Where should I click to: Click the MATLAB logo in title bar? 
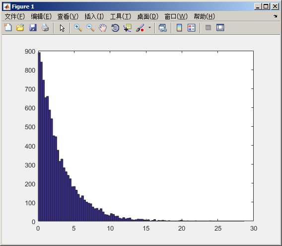(x=7, y=6)
